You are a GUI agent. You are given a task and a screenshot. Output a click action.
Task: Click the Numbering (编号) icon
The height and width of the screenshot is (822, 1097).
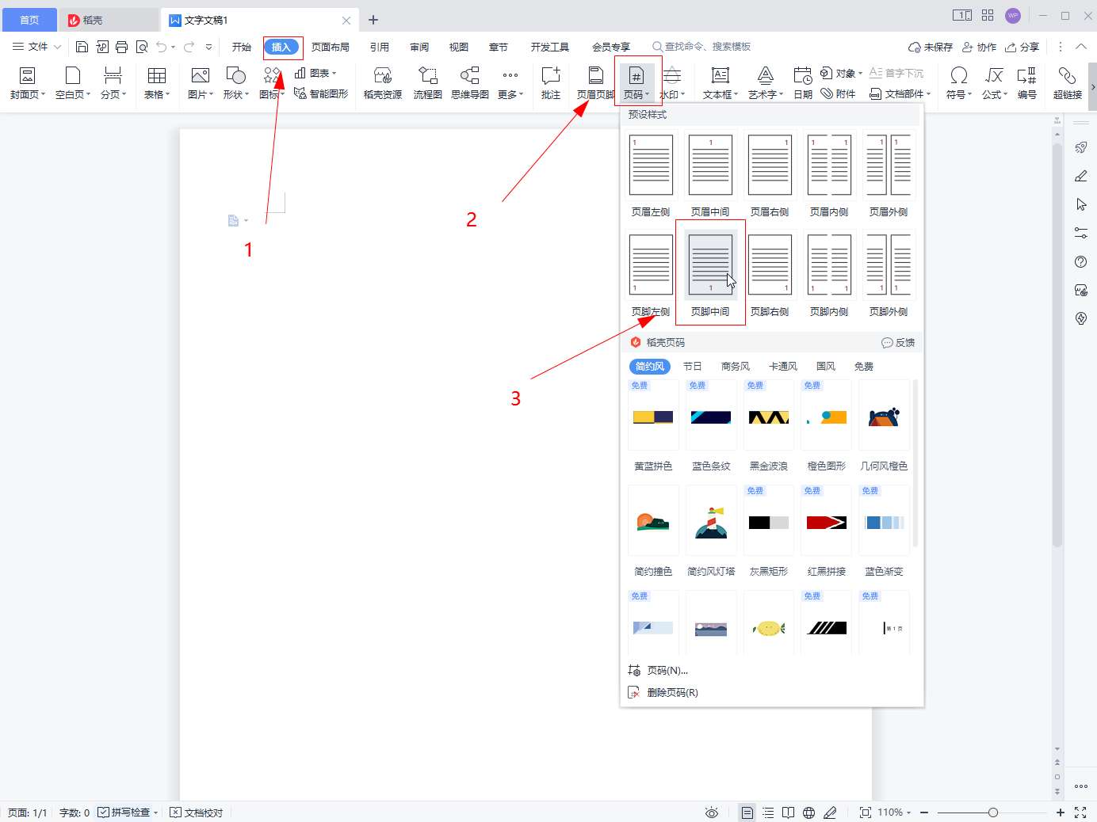pos(1027,83)
